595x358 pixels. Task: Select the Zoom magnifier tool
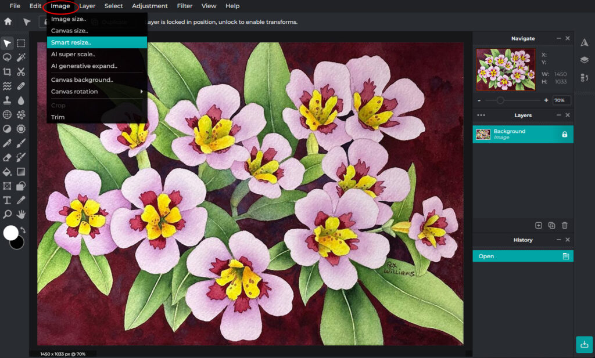coord(7,215)
